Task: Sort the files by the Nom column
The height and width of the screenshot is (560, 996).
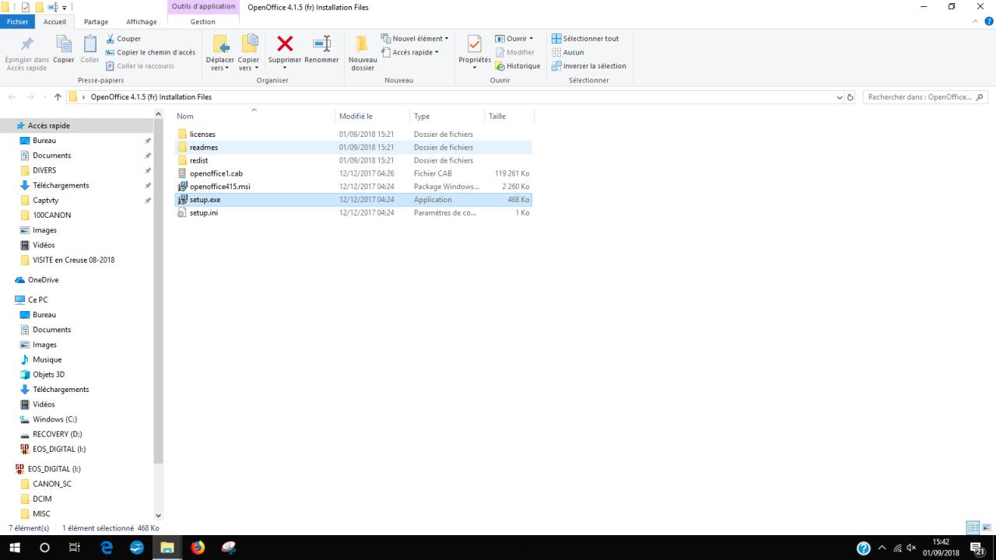Action: [254, 116]
